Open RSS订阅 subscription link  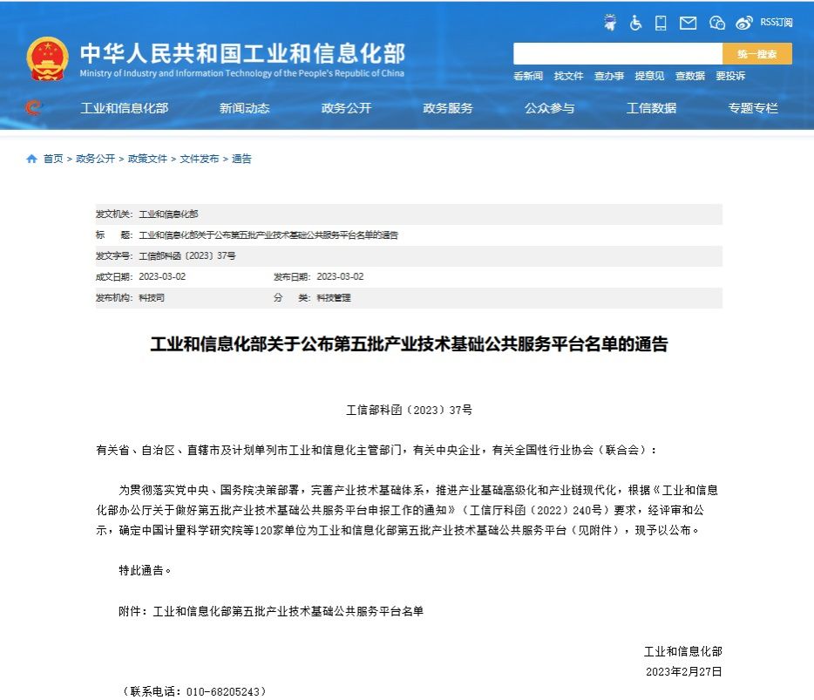click(777, 23)
